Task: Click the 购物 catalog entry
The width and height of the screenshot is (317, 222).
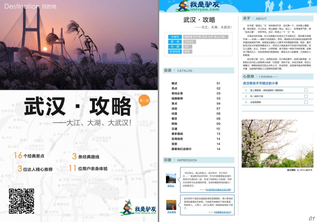Action: (174, 124)
